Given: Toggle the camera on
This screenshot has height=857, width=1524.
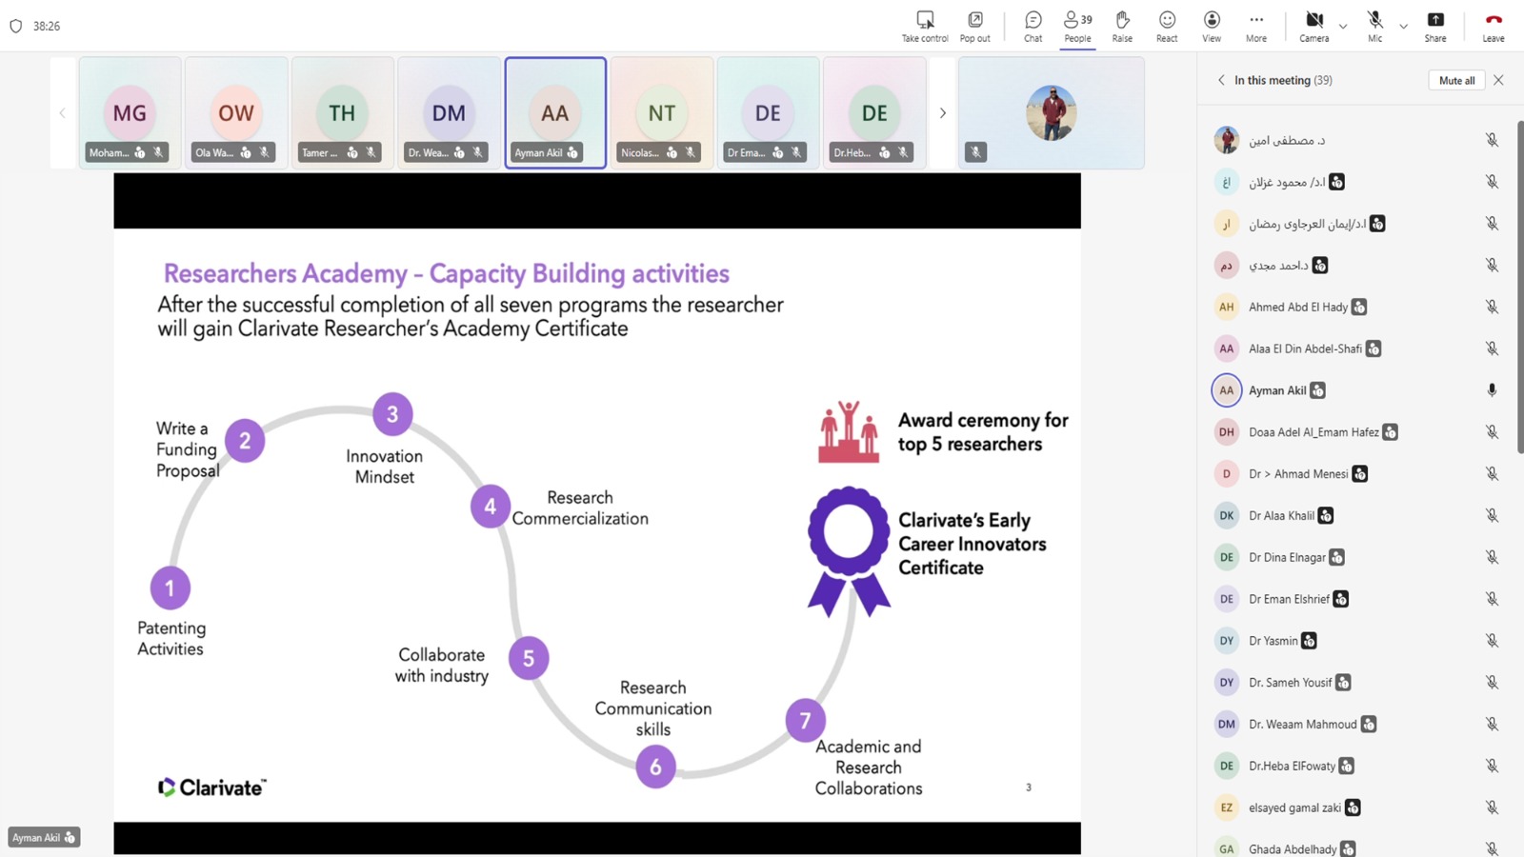Looking at the screenshot, I should 1313,26.
